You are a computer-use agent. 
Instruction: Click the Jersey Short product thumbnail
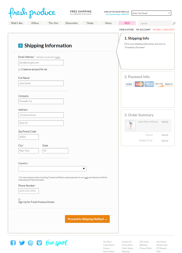coord(131,125)
